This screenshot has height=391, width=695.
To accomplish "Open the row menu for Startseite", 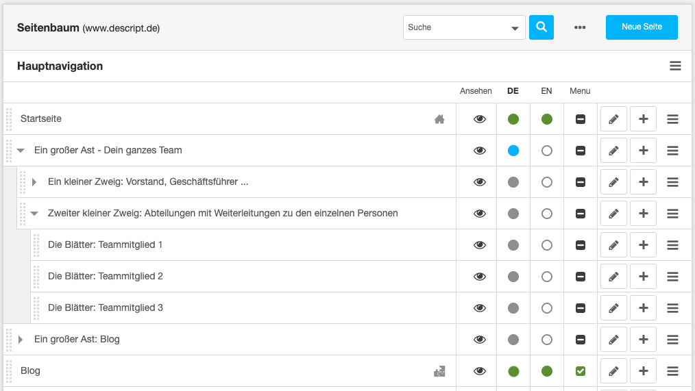I will click(672, 119).
